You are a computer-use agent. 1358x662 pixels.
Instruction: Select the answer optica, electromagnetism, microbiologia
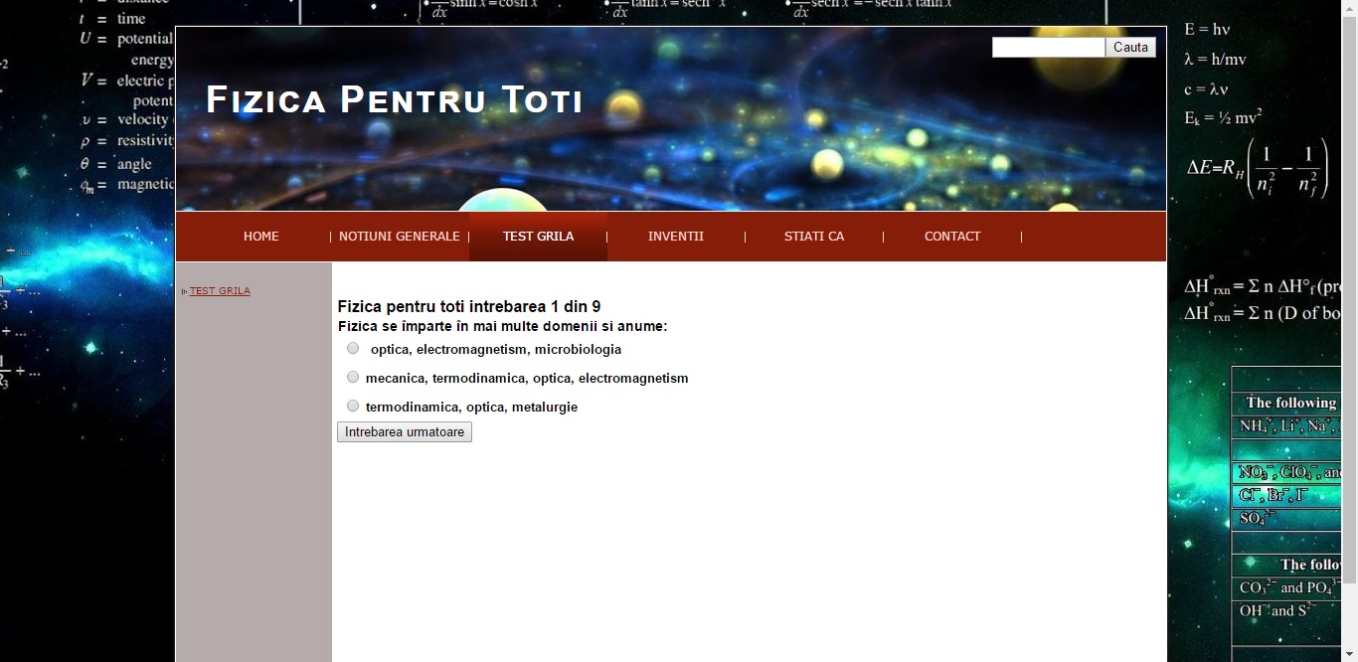353,348
